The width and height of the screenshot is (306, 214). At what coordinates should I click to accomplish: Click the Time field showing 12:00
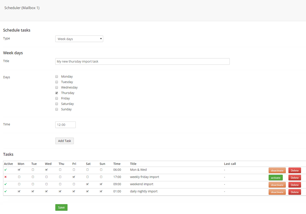click(66, 125)
